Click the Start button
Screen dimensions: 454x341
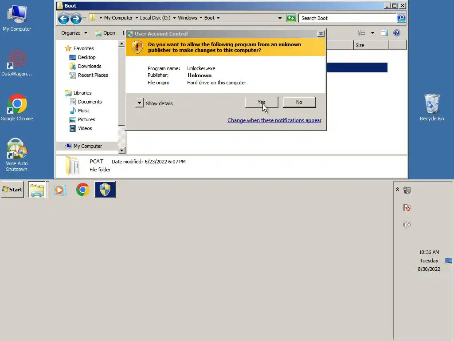12,190
